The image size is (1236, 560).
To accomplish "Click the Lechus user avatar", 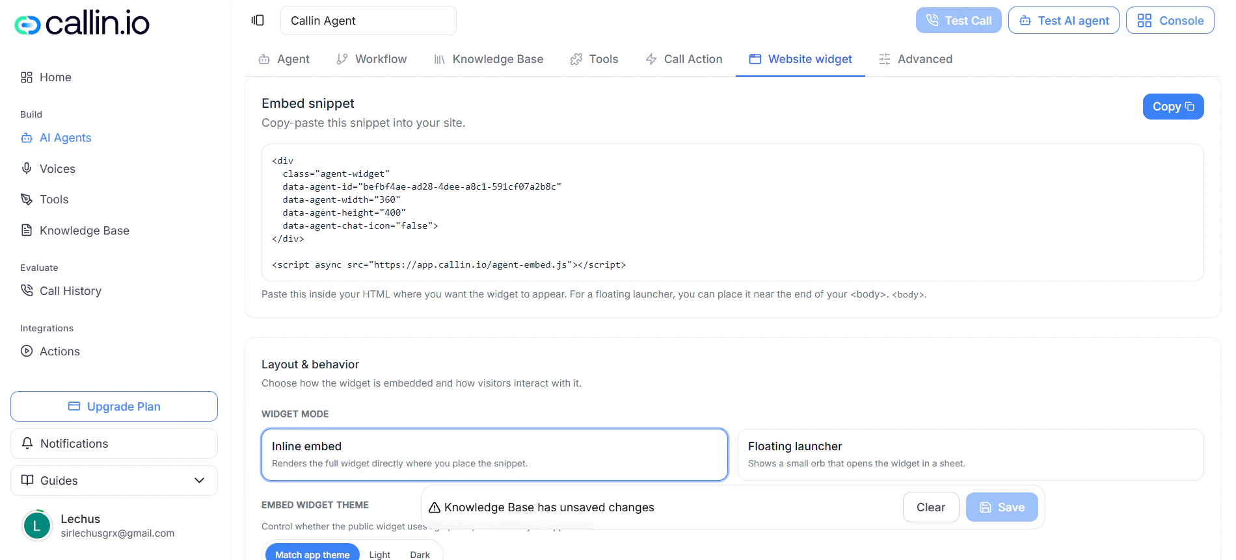I will tap(37, 526).
